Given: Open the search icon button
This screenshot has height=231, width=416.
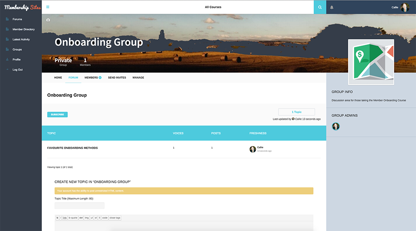Looking at the screenshot, I should 320,7.
